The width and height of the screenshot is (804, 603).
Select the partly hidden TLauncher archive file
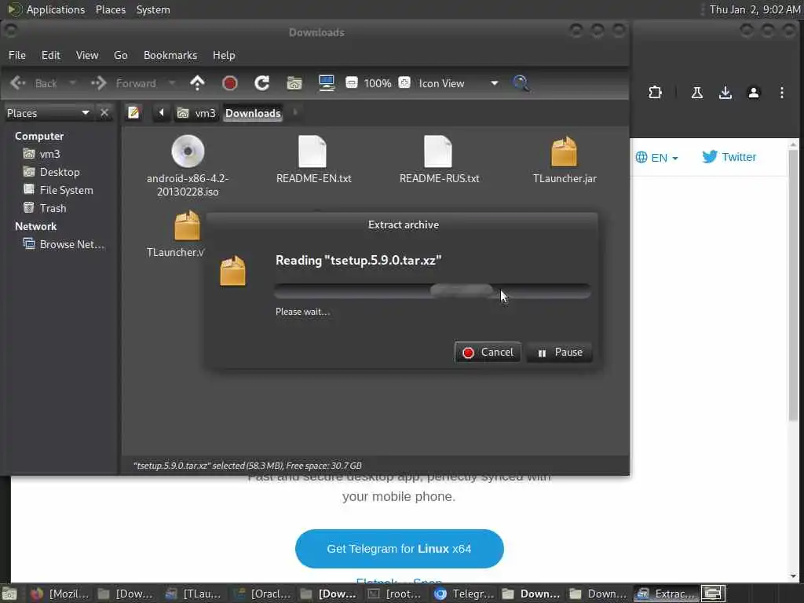tap(176, 234)
